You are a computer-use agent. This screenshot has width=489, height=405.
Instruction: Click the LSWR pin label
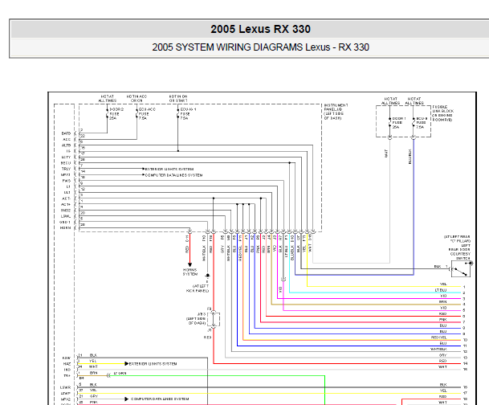[x=66, y=387]
